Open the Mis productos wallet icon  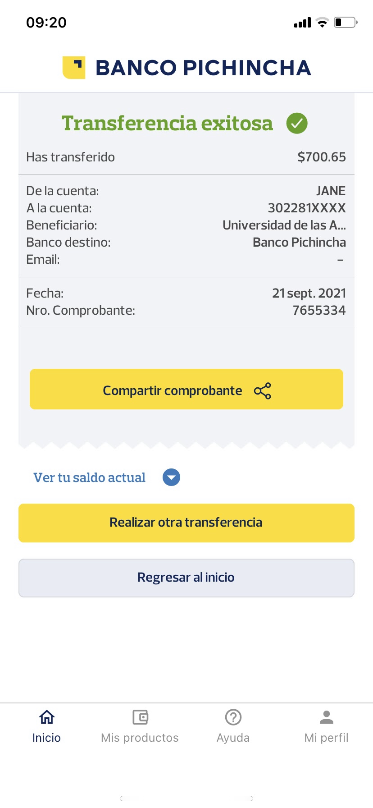140,717
